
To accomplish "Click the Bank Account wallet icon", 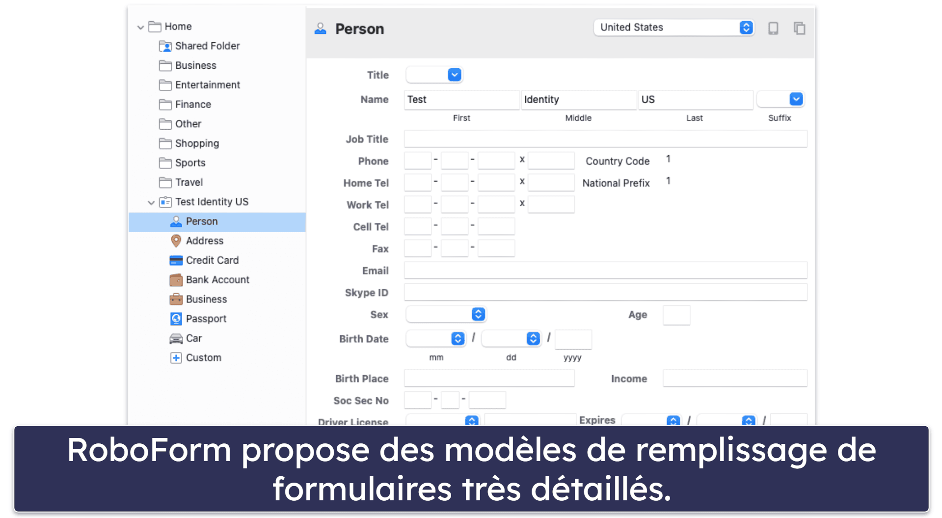I will 176,280.
